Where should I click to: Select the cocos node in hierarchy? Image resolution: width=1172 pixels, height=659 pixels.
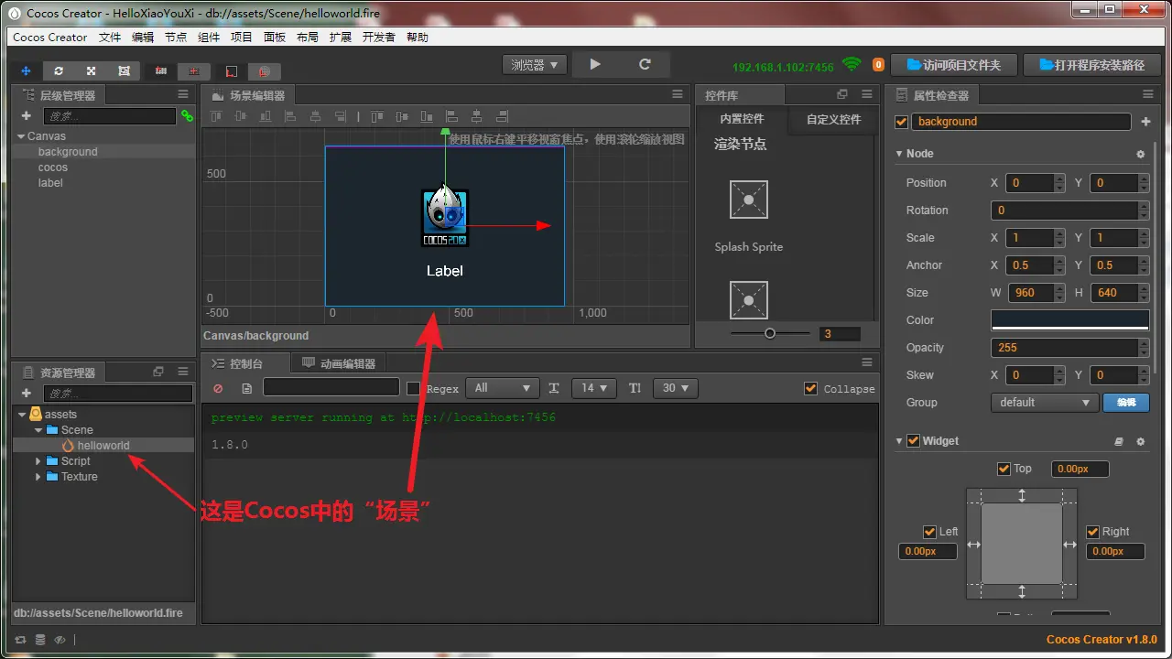(53, 167)
